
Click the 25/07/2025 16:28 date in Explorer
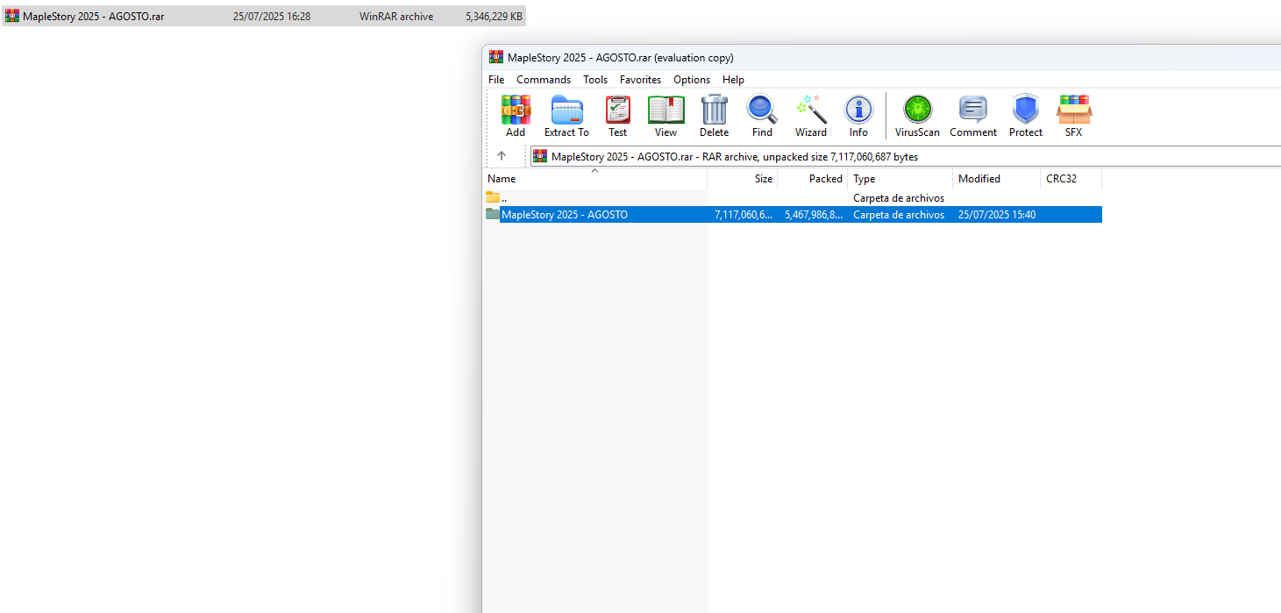[272, 17]
